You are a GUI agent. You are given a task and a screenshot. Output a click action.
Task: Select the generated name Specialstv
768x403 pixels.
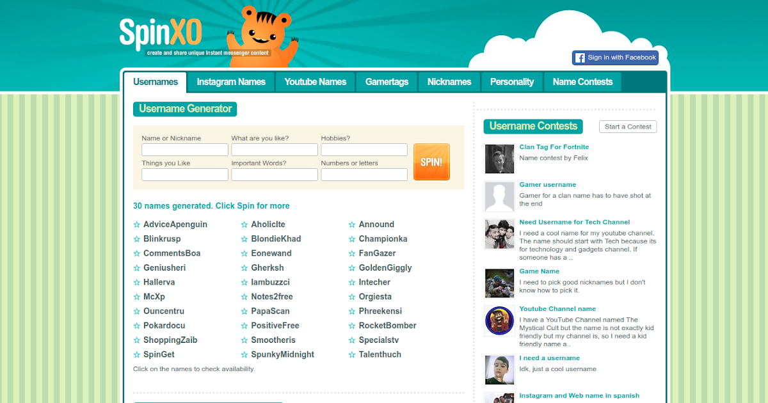pos(379,340)
